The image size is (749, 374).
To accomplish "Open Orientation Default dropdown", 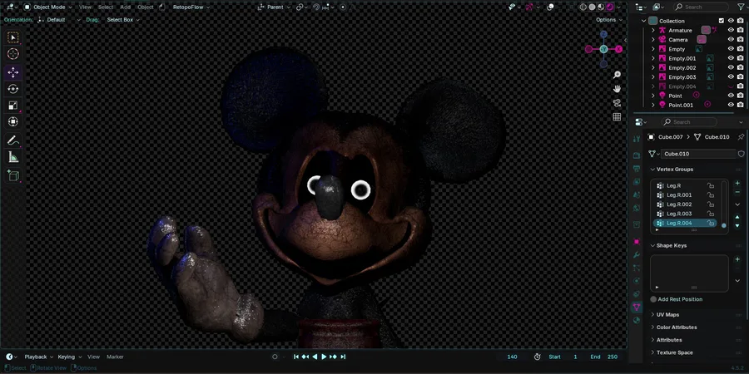I will coord(59,20).
